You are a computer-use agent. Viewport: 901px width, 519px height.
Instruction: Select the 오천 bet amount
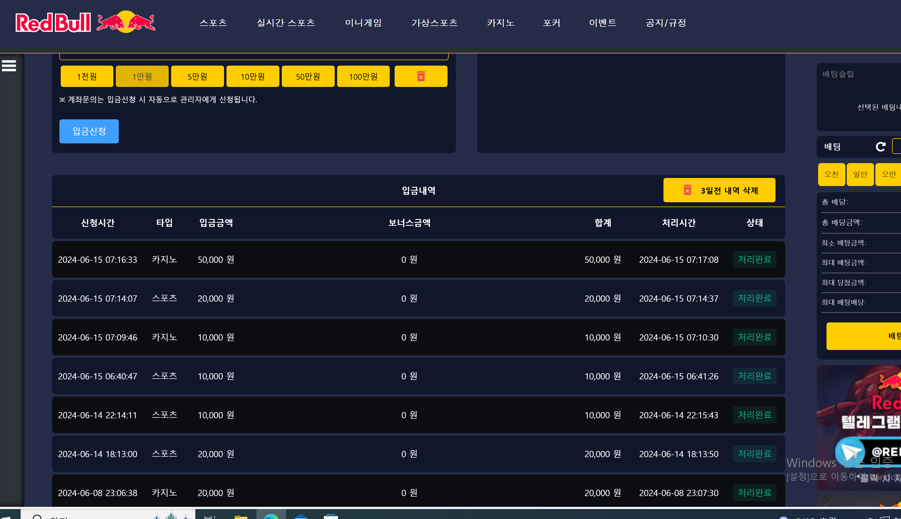831,174
